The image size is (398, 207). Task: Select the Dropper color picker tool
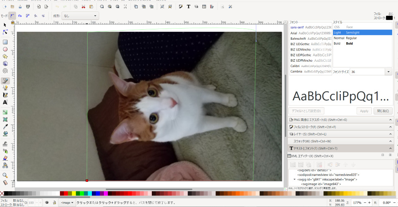pos(5,127)
